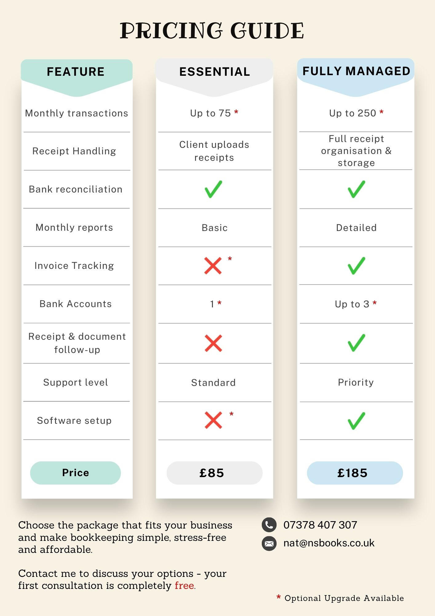The image size is (435, 616).
Task: Click the red cross for Essential software setup
Action: tap(213, 420)
